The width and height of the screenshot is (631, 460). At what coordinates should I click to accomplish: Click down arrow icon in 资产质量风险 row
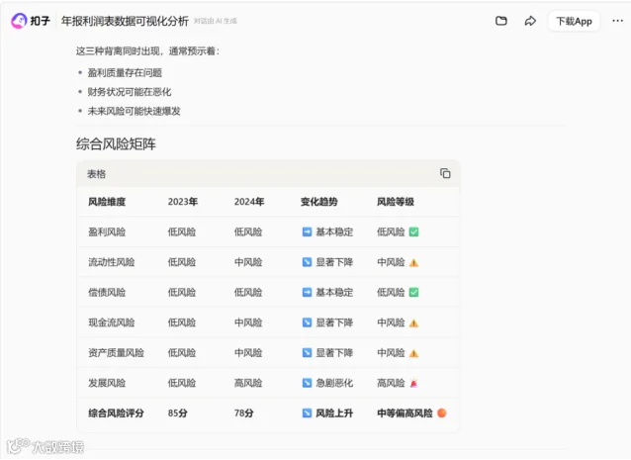[307, 353]
